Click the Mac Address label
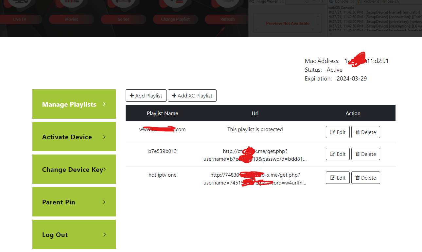 pos(322,61)
